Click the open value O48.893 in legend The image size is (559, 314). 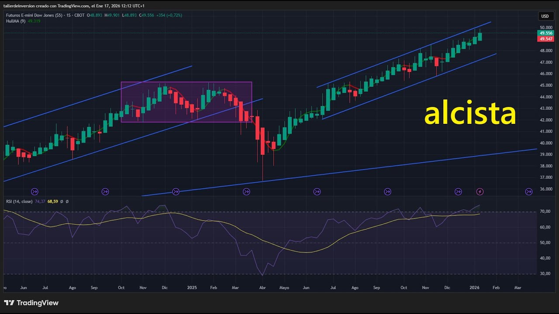click(94, 15)
